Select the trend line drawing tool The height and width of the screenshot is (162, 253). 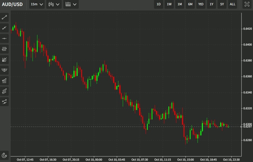pos(4,17)
